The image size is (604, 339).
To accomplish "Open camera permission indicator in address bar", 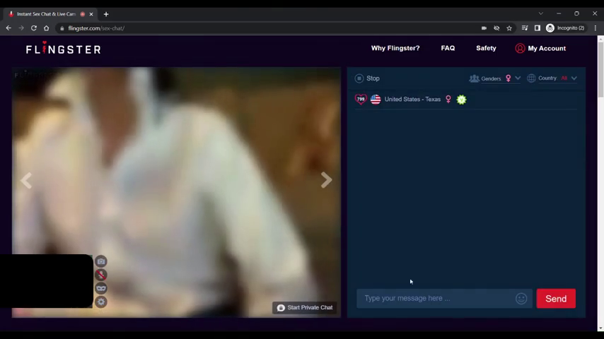I will 484,28.
